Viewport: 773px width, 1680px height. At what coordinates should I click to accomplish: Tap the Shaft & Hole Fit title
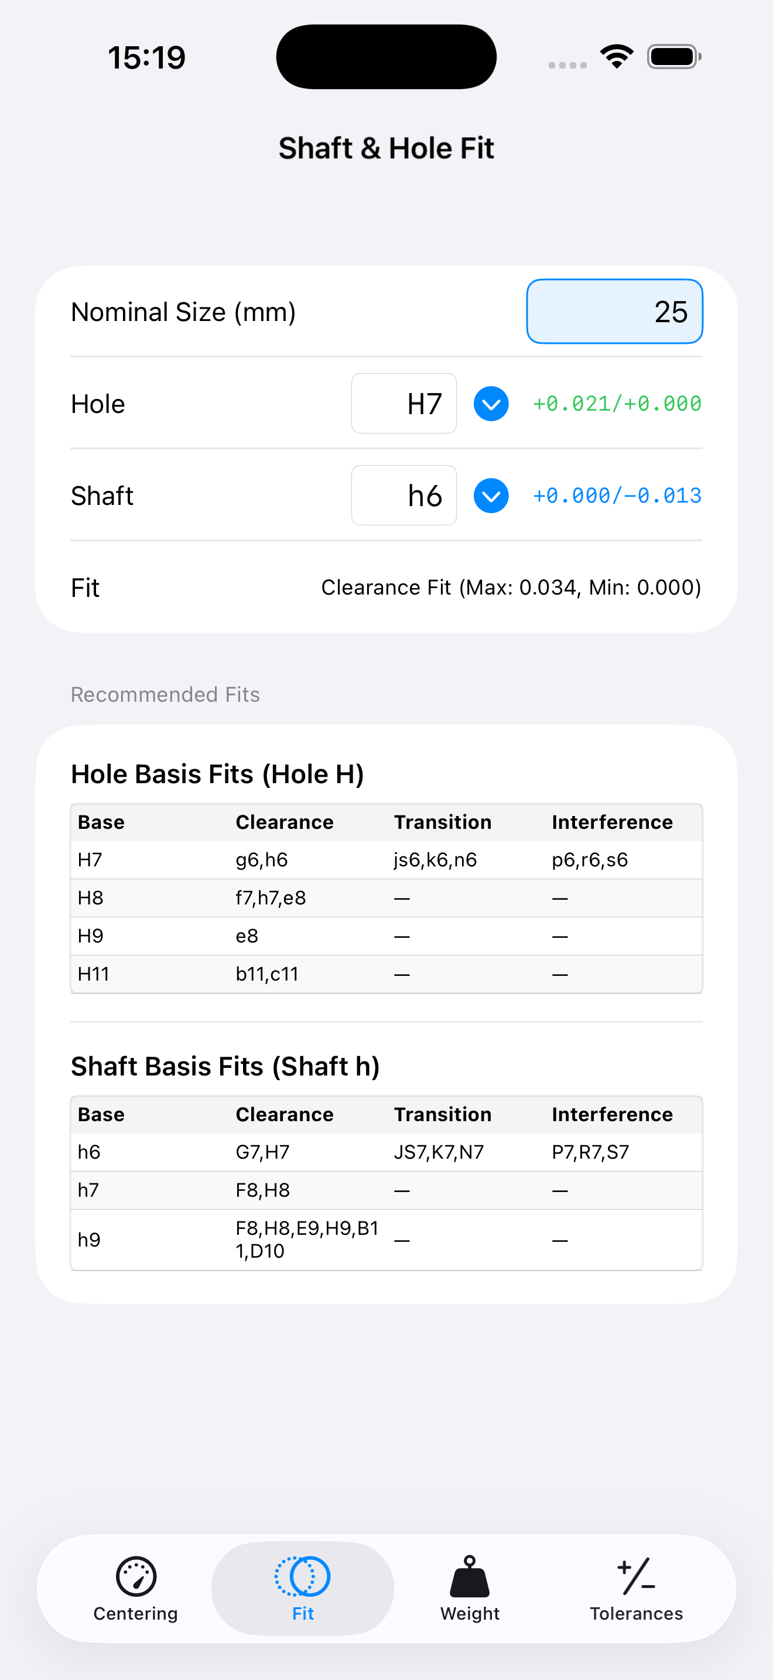[x=386, y=148]
